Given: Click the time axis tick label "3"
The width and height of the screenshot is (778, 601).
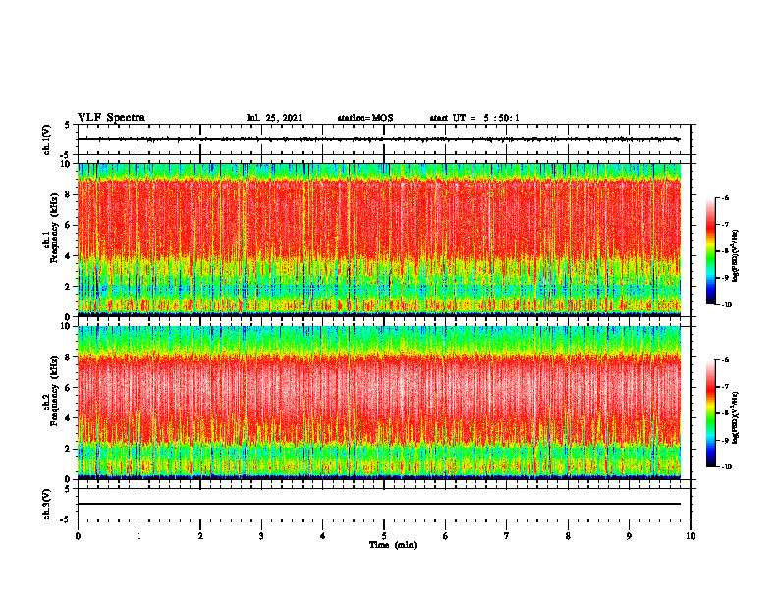Looking at the screenshot, I should [261, 536].
